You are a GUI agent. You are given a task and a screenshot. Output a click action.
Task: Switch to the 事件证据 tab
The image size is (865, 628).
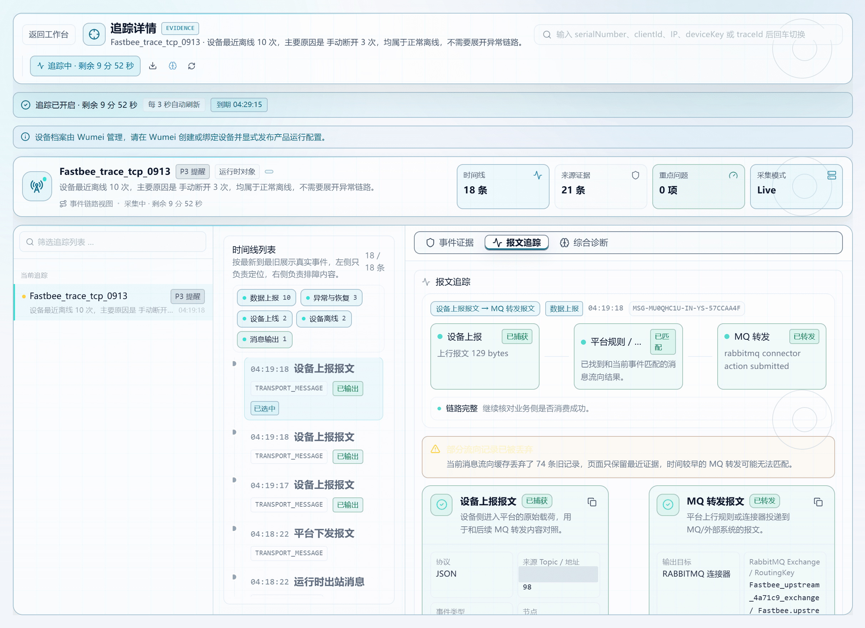pyautogui.click(x=450, y=243)
